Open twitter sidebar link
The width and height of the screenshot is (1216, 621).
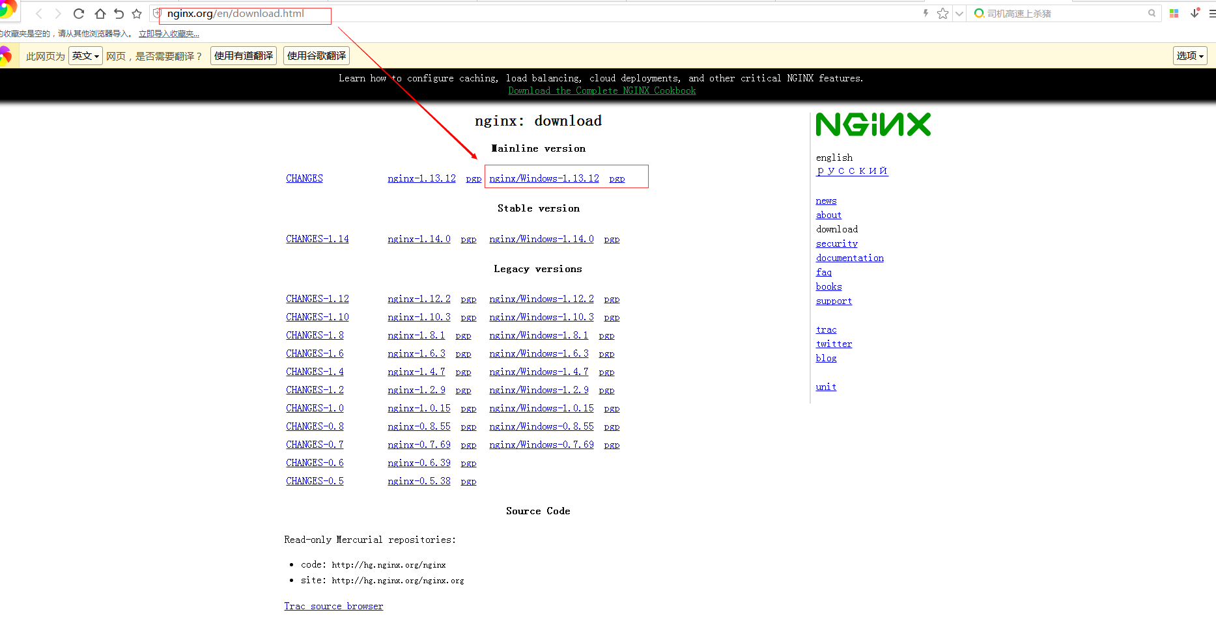[834, 344]
